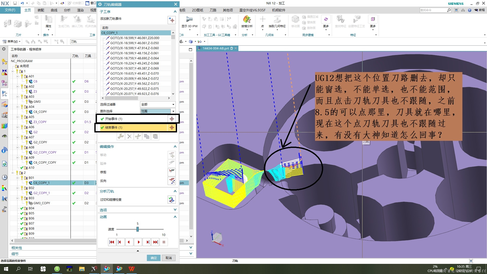Click the extract geometry feature icon
Screen dimensions: 487x274
click(x=277, y=20)
